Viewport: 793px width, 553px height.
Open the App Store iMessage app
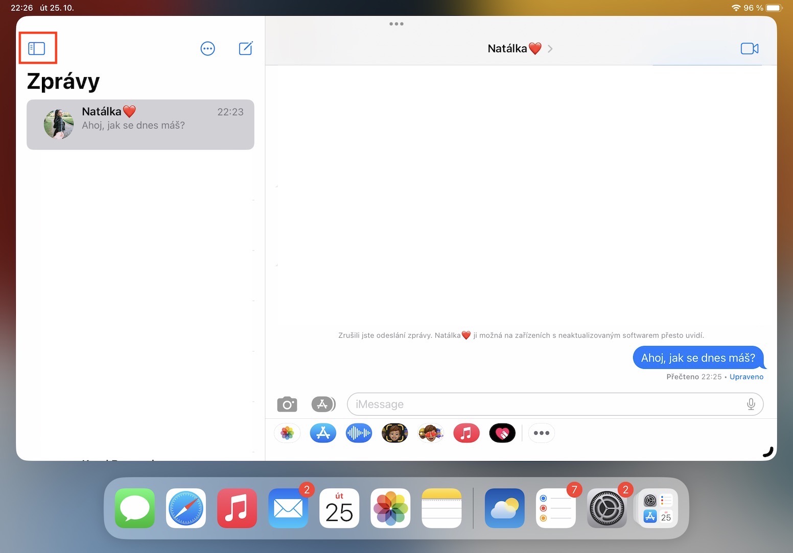[x=323, y=433]
